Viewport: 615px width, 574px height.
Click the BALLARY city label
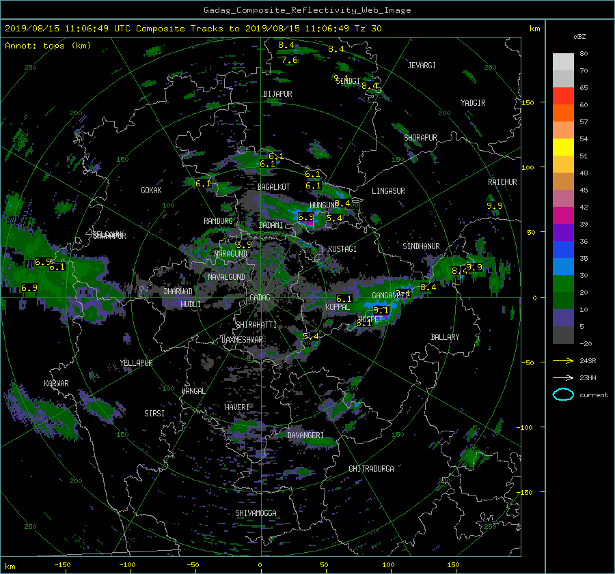(445, 337)
